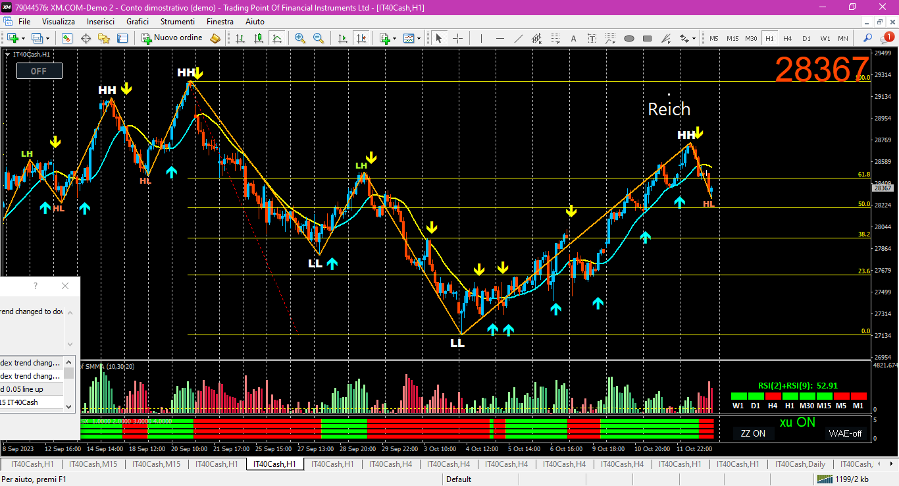Select the crosshair tool
Screen dimensions: 899x486
[457, 38]
